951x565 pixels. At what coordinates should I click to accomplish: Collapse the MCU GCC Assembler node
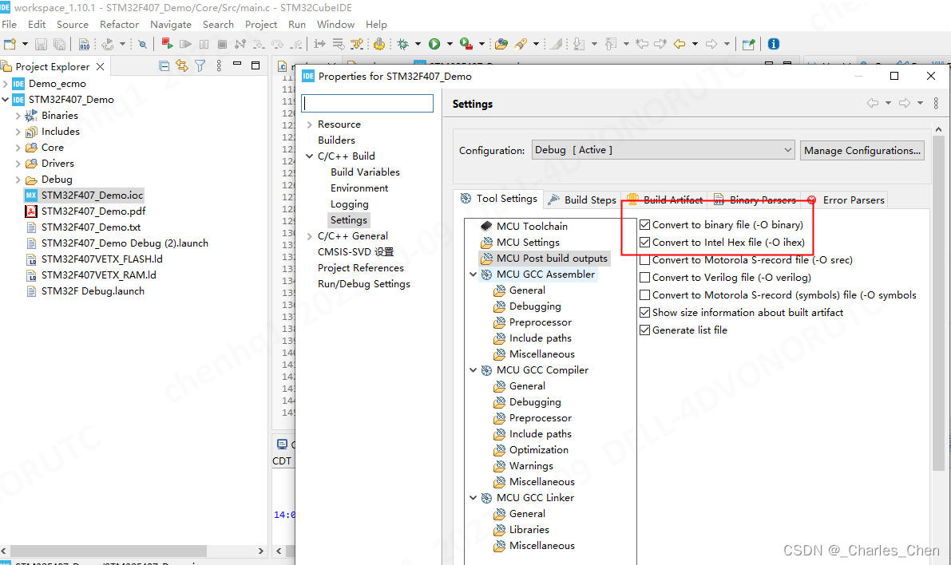[473, 275]
